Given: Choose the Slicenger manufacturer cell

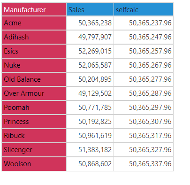Looking at the screenshot, I should (34, 150).
